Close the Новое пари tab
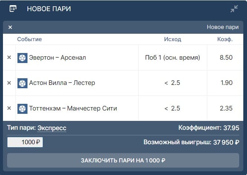Screen dimensions: 247x175 pyautogui.click(x=10, y=27)
